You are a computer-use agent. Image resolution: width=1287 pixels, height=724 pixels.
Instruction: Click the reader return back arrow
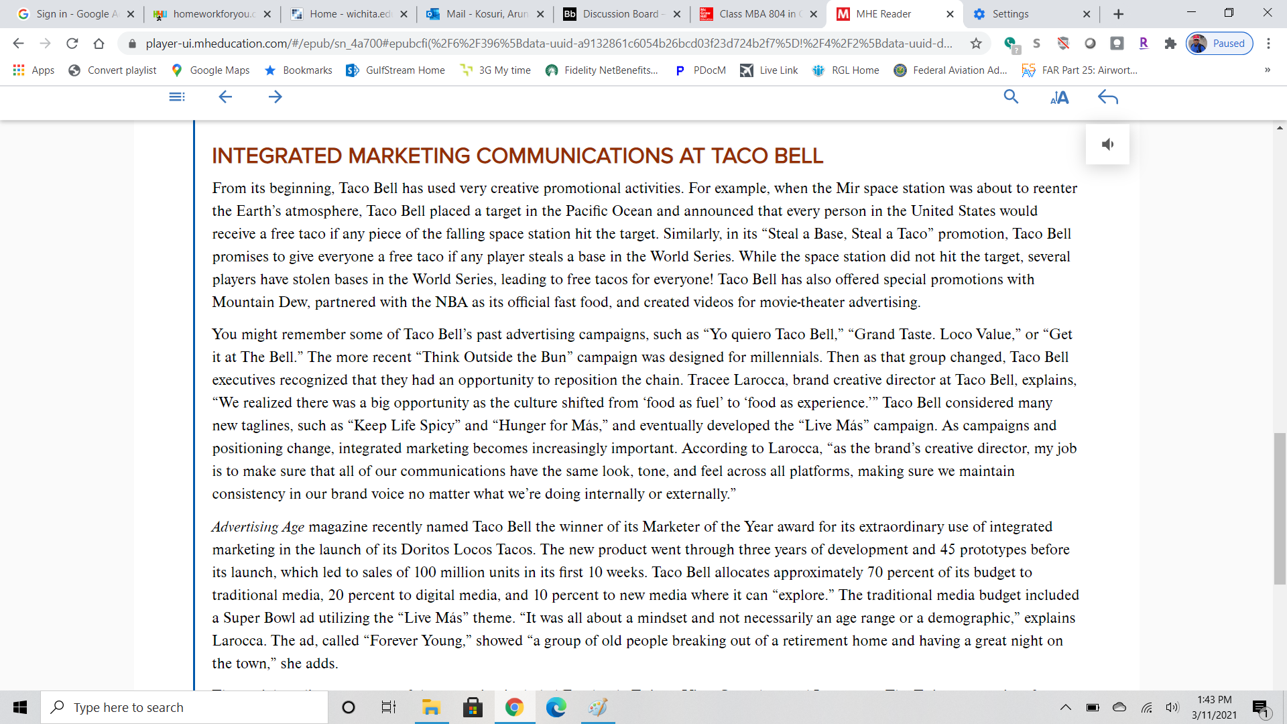click(x=1107, y=98)
